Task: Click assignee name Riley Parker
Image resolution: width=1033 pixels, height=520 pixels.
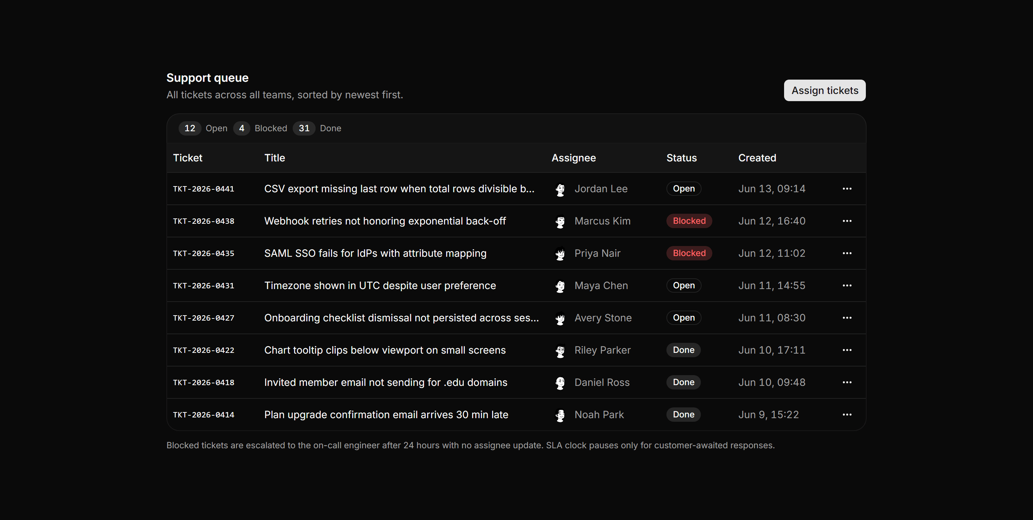Action: pyautogui.click(x=603, y=350)
